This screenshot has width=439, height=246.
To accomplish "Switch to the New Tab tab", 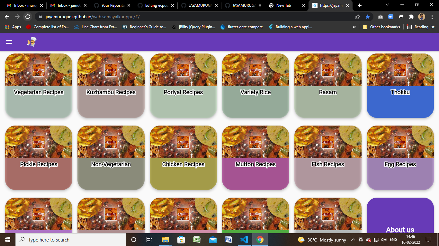I will (286, 5).
